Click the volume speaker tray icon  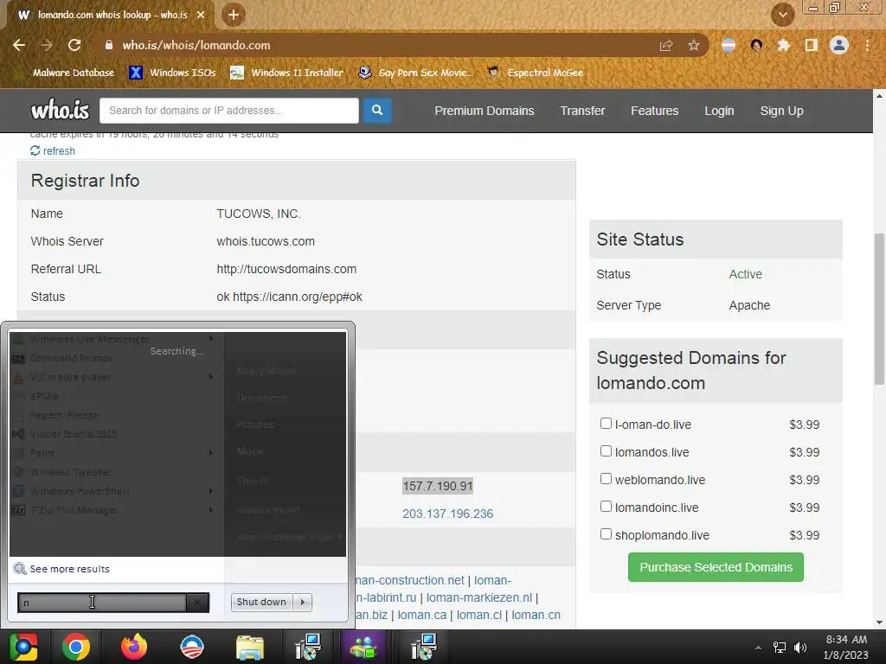[x=800, y=648]
